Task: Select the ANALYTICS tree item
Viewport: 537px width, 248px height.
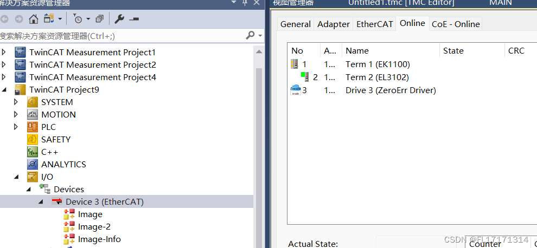Action: [x=63, y=165]
